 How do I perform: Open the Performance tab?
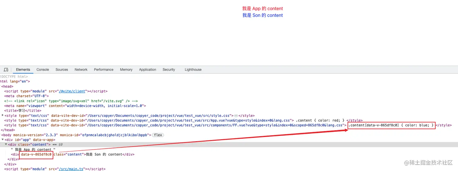[x=104, y=69]
